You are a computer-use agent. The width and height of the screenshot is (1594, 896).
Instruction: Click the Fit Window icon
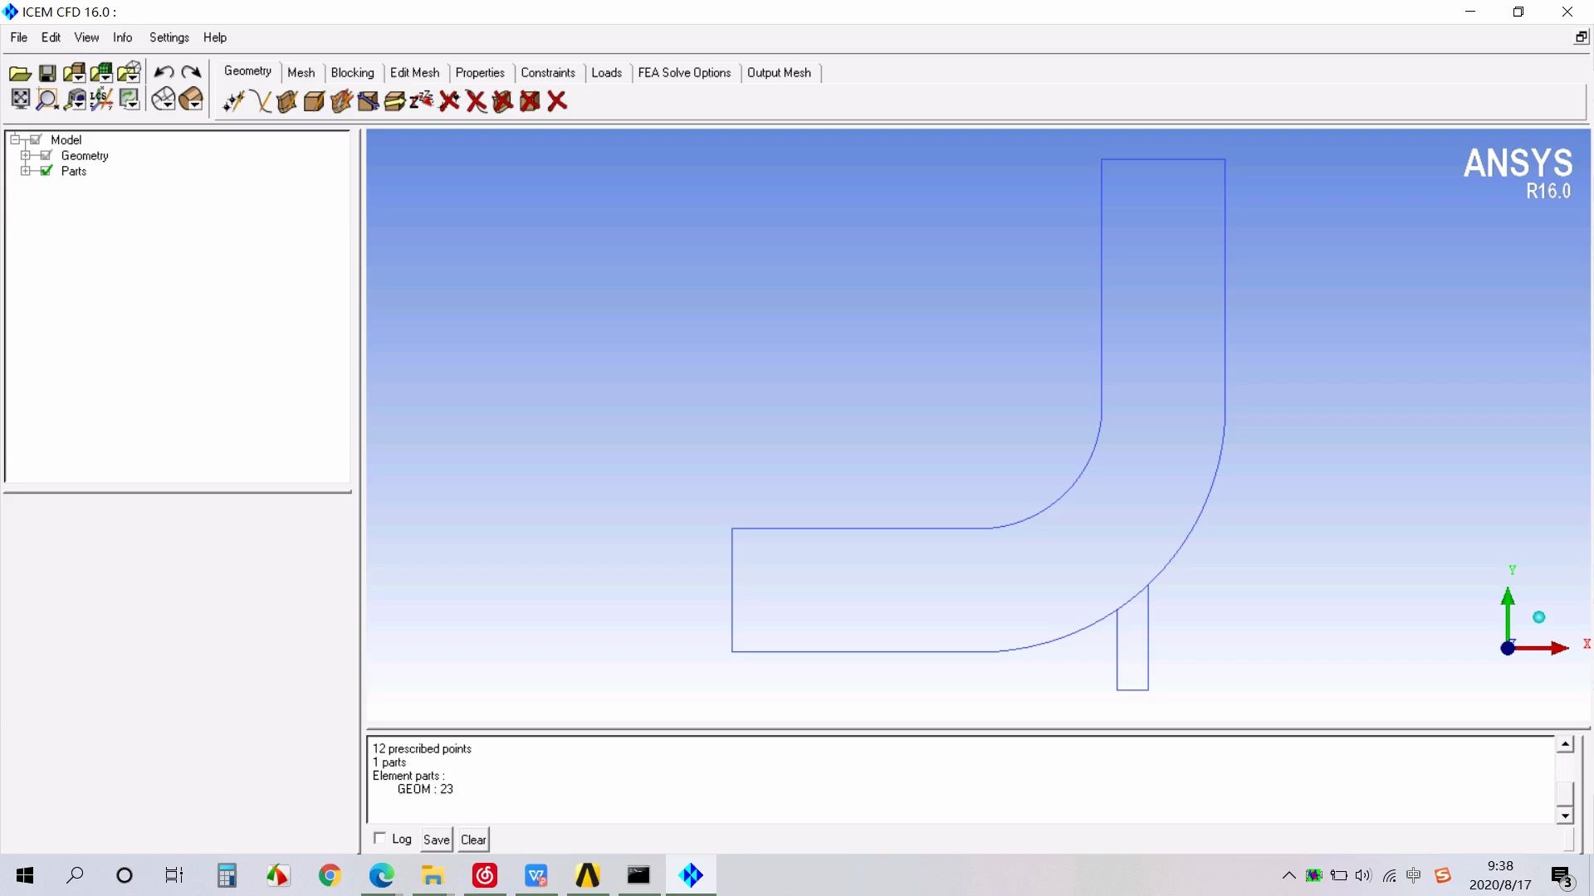(x=20, y=99)
